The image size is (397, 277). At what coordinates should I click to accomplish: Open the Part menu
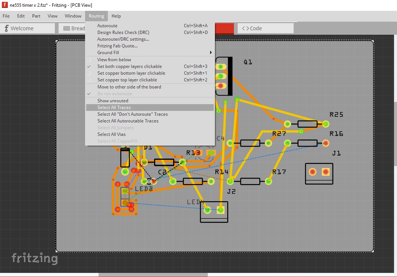[x=36, y=16]
